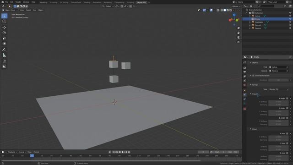
Task: Open the viewport Add menu
Action: [x=35, y=10]
